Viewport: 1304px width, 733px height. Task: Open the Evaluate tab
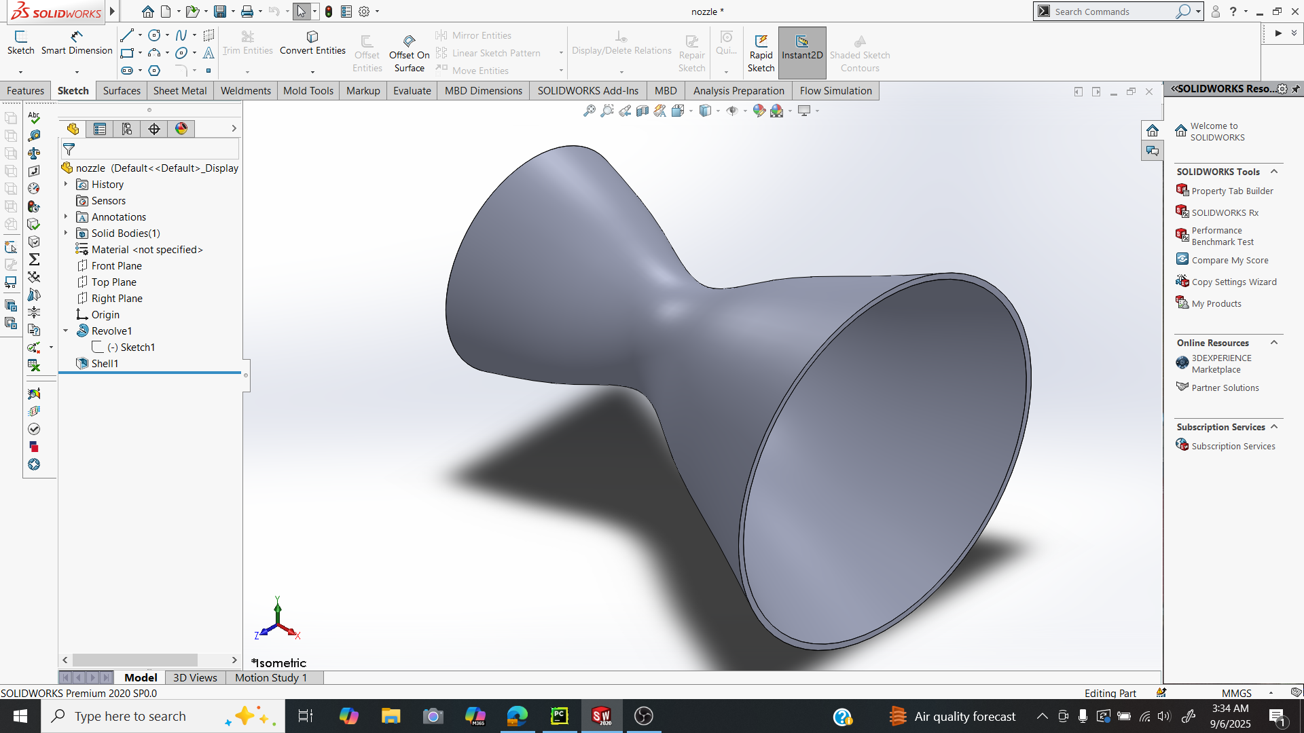[412, 90]
